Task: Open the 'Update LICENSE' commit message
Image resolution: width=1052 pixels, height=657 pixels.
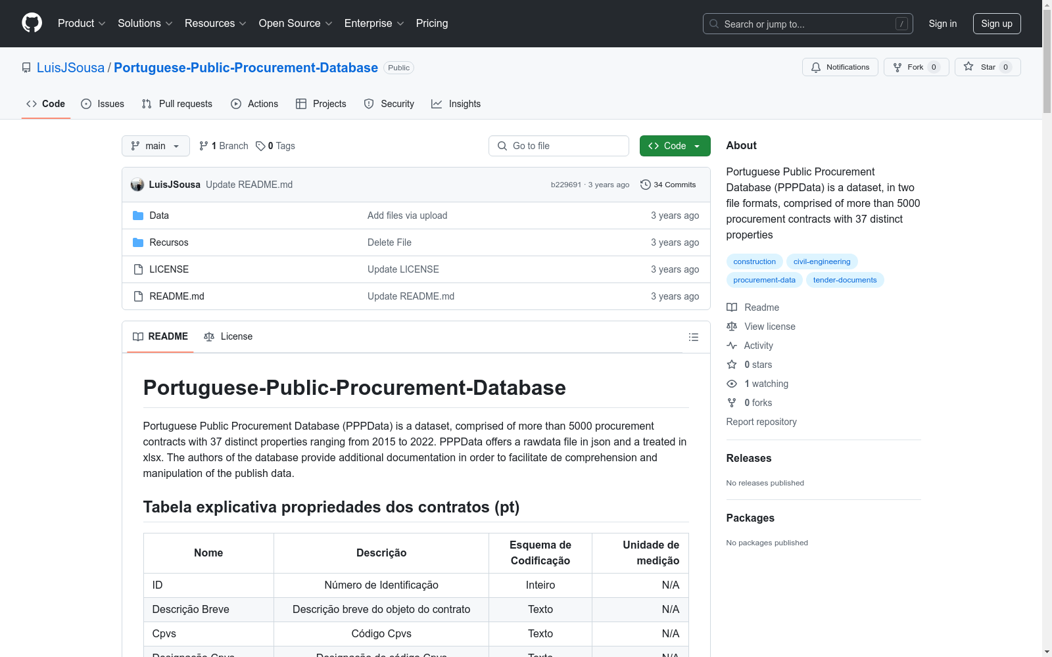Action: (403, 269)
